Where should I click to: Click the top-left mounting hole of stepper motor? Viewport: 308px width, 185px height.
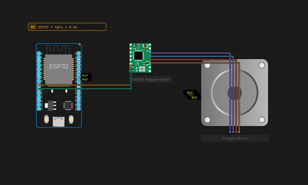click(207, 65)
